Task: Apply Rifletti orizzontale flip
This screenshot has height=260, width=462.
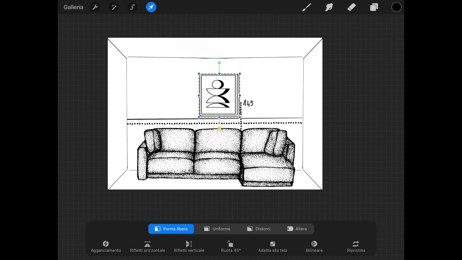Action: tap(147, 247)
